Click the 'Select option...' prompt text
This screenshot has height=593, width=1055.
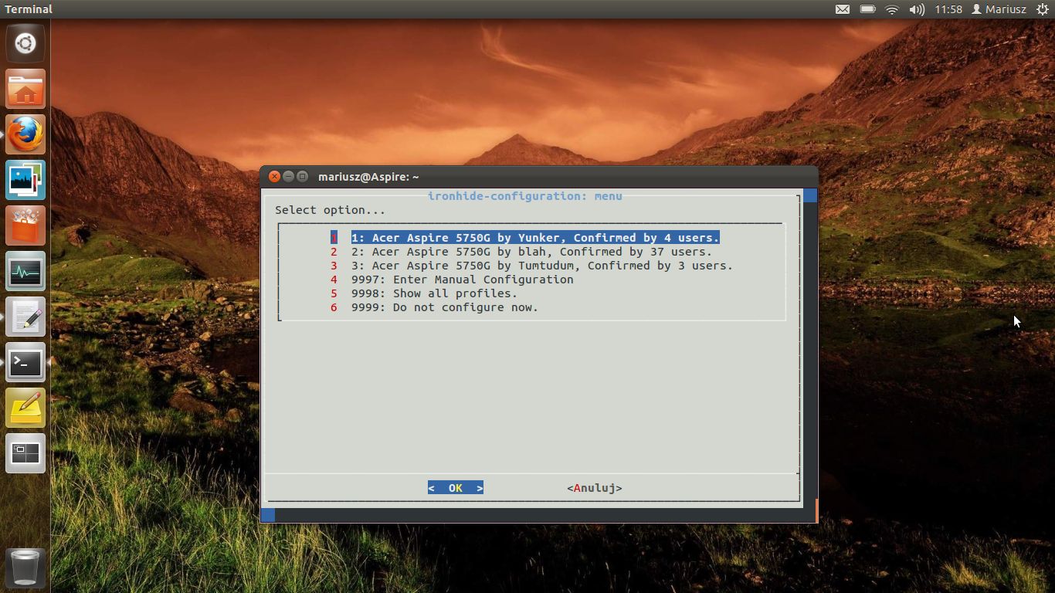(330, 210)
